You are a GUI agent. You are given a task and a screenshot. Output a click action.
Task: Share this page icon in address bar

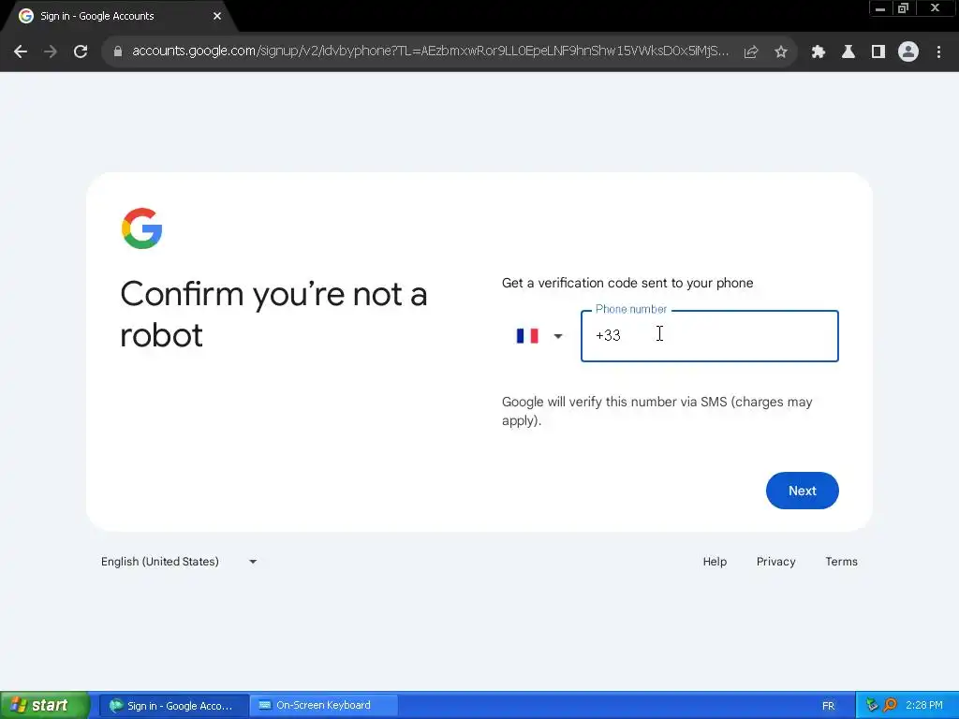(x=750, y=52)
